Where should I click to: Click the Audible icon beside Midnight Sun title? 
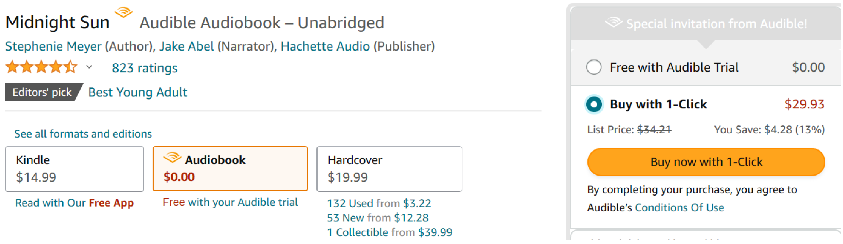tap(123, 13)
